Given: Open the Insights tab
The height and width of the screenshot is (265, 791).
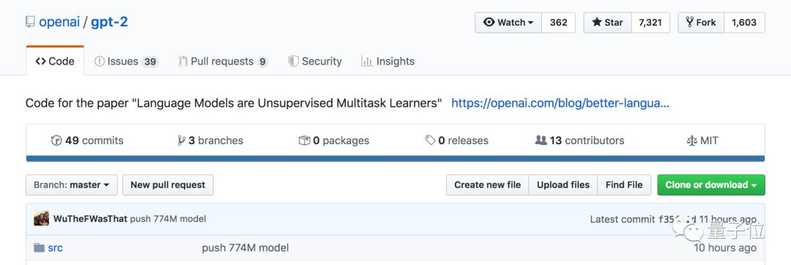Looking at the screenshot, I should [x=388, y=61].
